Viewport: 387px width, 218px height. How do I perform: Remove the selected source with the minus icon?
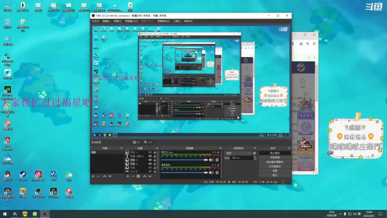[133, 176]
